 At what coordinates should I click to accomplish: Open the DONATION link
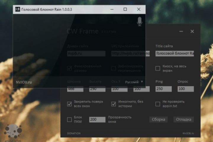click(74, 133)
